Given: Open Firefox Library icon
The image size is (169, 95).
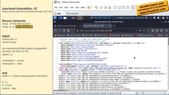Looking at the screenshot, I should click(153, 31).
